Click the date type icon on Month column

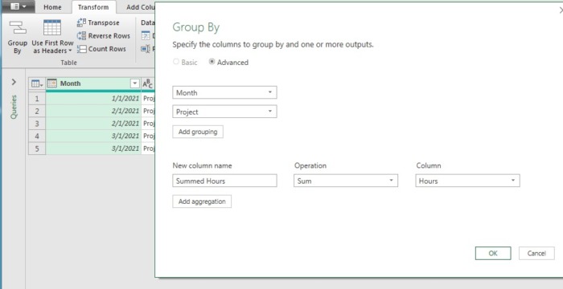tap(52, 83)
